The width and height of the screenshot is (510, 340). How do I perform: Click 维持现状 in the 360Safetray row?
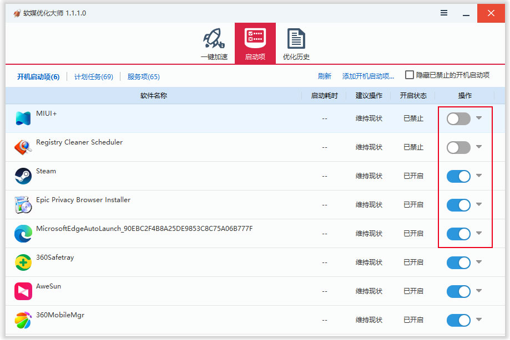click(x=368, y=262)
